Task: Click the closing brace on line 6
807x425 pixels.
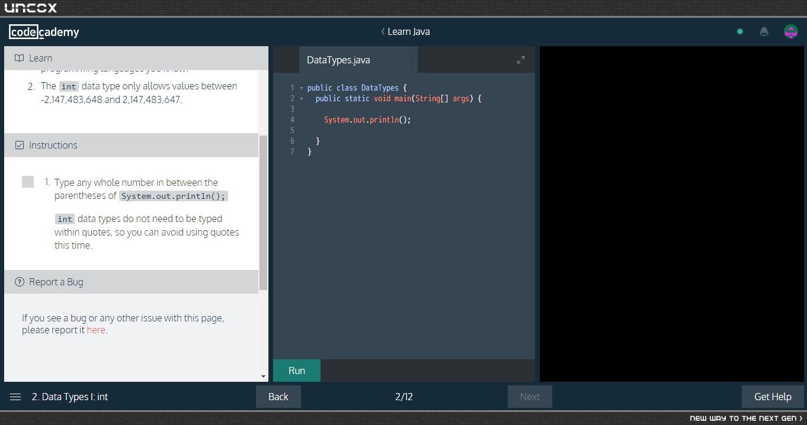Action: (318, 141)
